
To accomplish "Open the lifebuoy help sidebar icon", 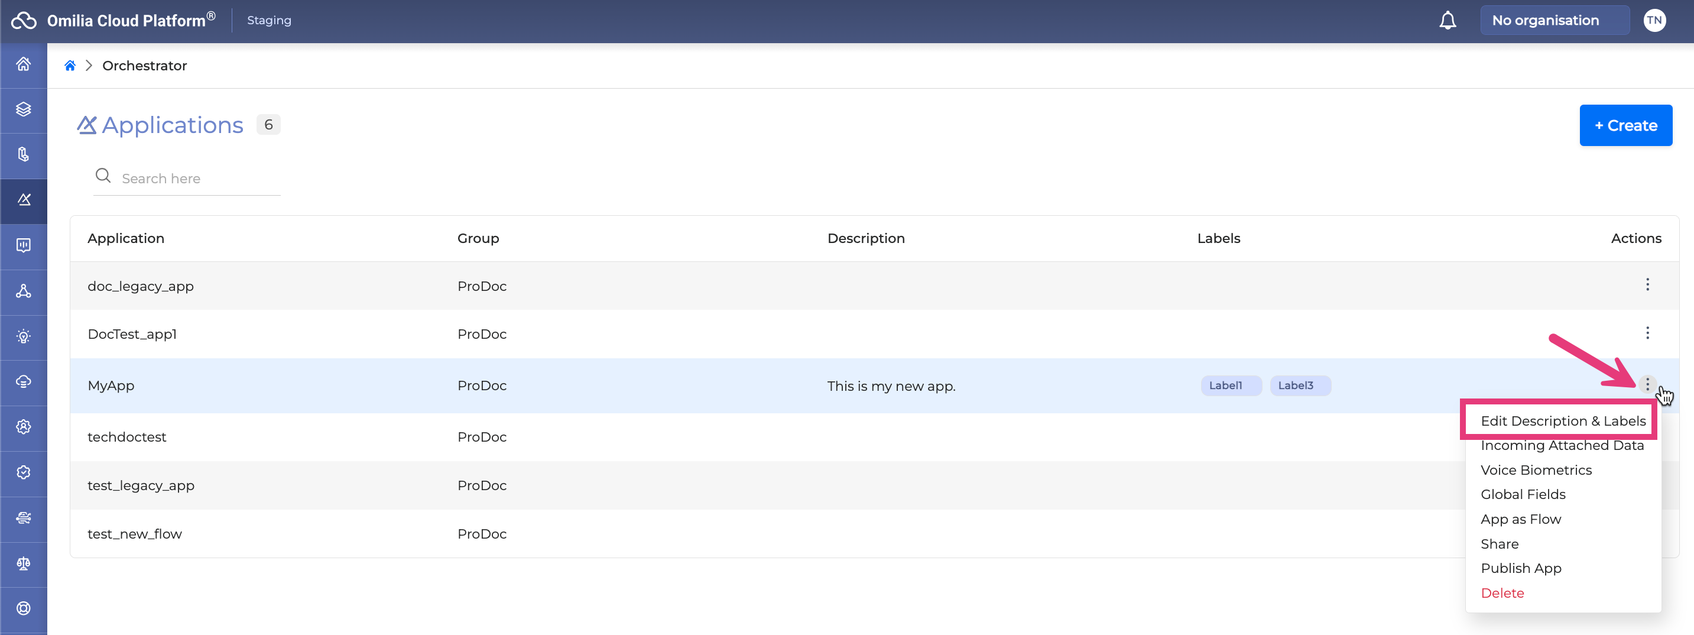I will (24, 608).
